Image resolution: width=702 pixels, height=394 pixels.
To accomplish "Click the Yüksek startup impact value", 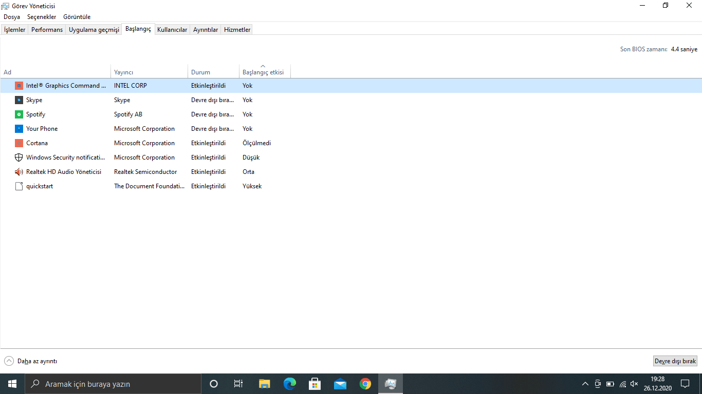I will (252, 186).
